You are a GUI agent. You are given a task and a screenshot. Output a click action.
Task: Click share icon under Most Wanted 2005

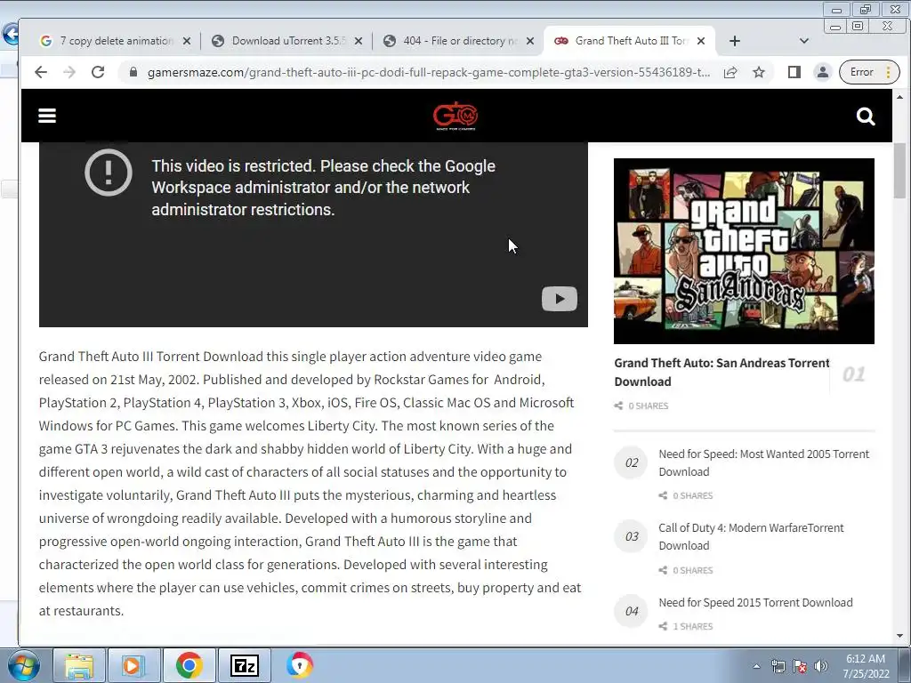click(663, 495)
